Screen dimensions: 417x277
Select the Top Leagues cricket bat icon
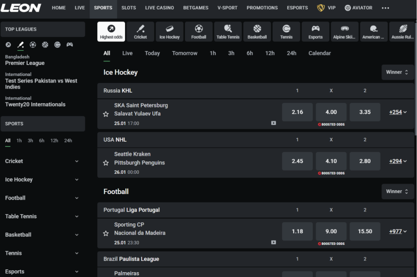(20, 45)
